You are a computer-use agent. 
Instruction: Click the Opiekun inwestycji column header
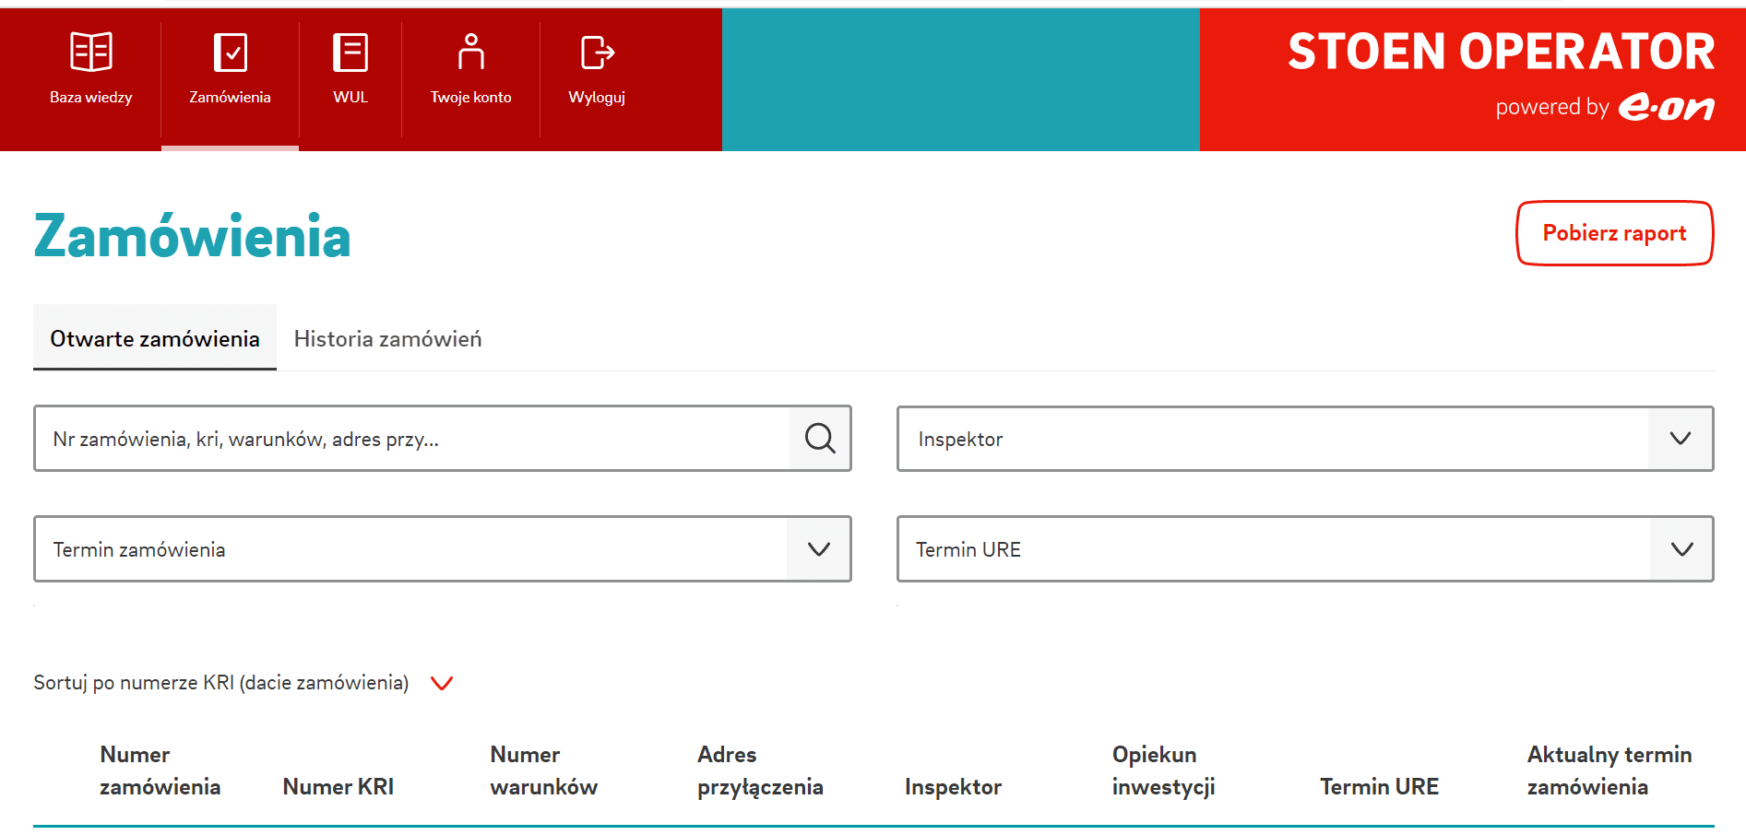[x=1162, y=770]
